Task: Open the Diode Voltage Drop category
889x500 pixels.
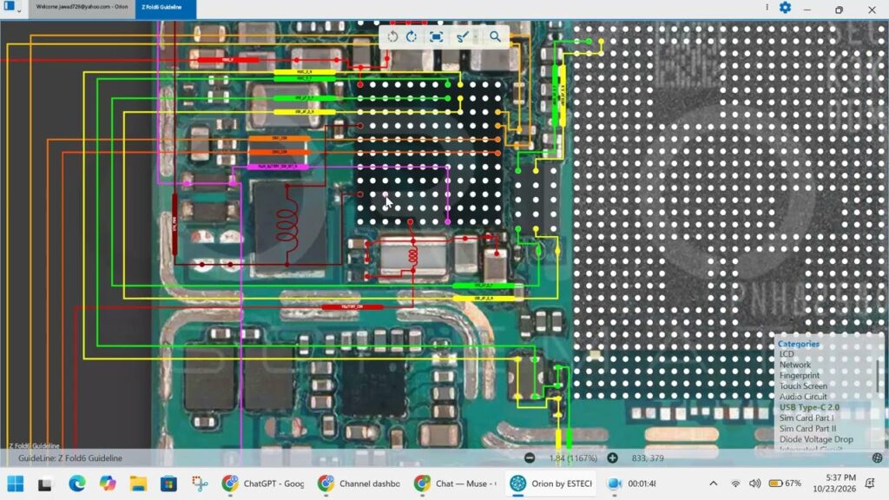Action: [x=816, y=439]
